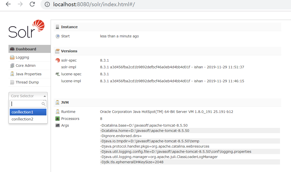The width and height of the screenshot is (291, 172).
Task: Click the Instance section header
Action: point(167,27)
